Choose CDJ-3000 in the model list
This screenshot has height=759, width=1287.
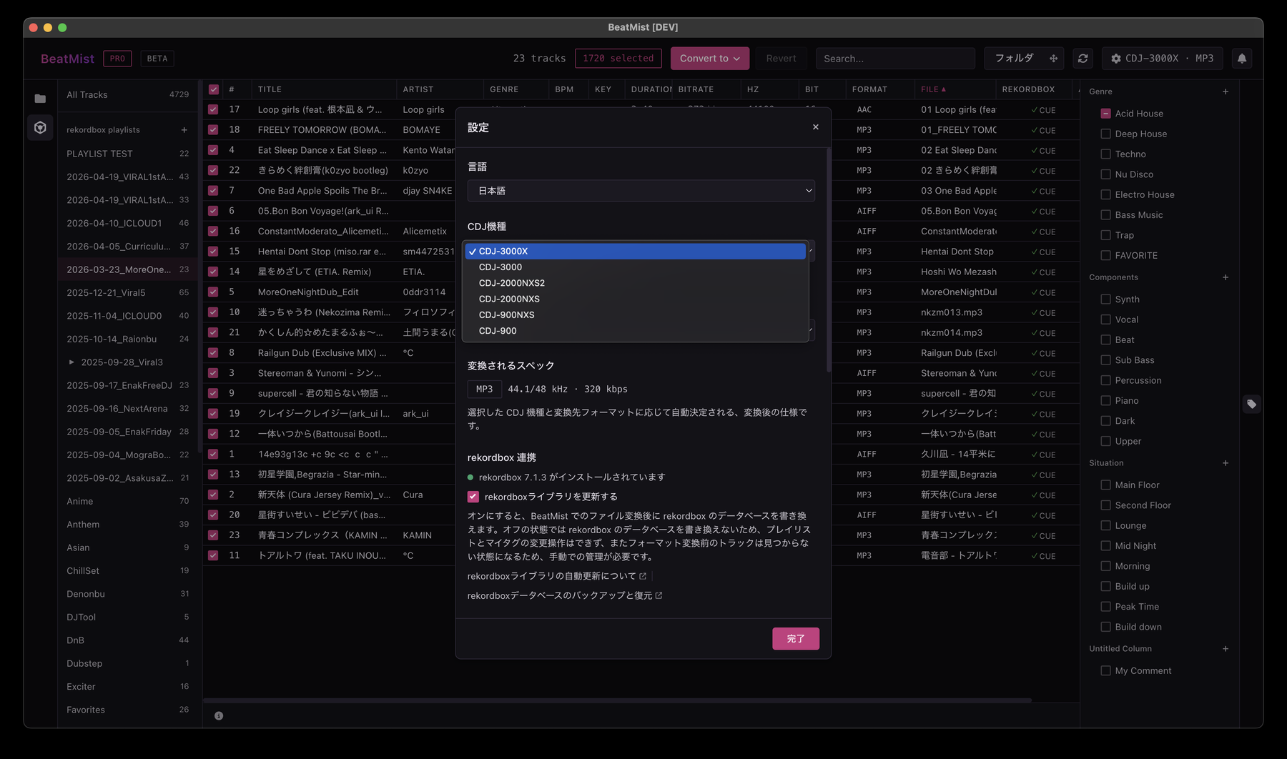click(x=635, y=267)
